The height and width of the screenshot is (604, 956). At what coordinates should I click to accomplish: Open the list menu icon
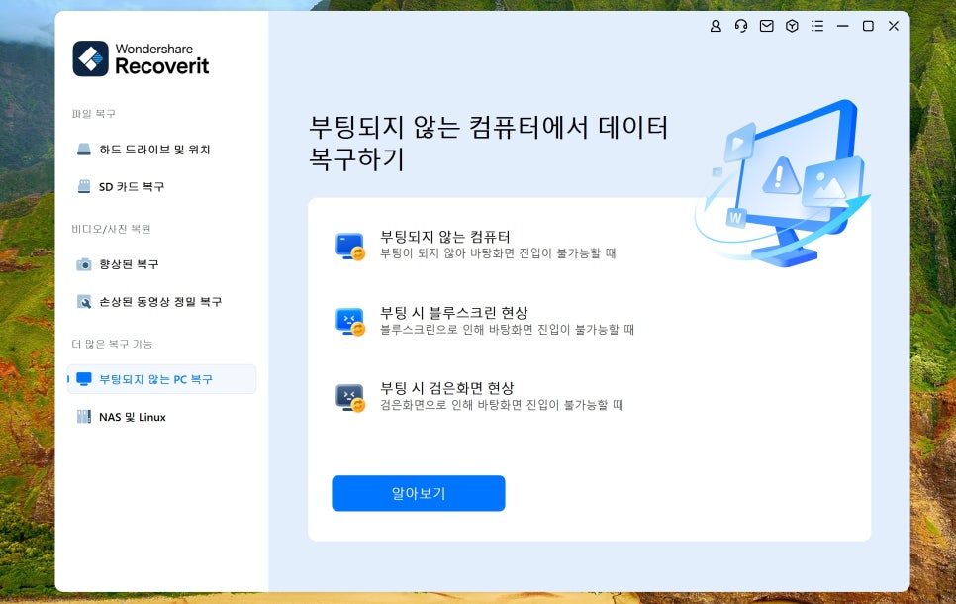(817, 26)
